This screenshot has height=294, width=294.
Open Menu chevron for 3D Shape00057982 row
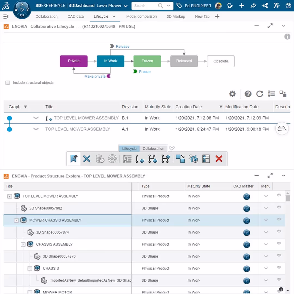(266, 208)
